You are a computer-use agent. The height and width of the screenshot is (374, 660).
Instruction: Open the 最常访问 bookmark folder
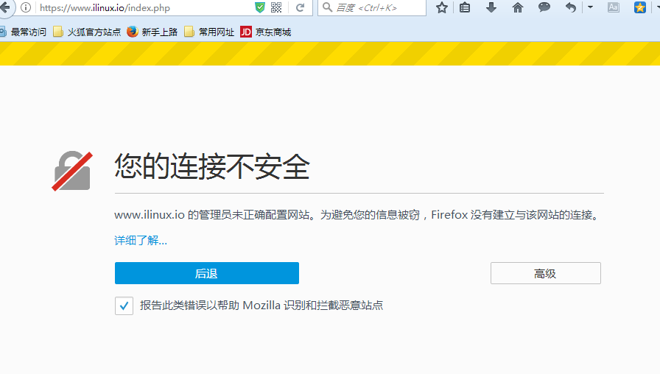coord(24,32)
